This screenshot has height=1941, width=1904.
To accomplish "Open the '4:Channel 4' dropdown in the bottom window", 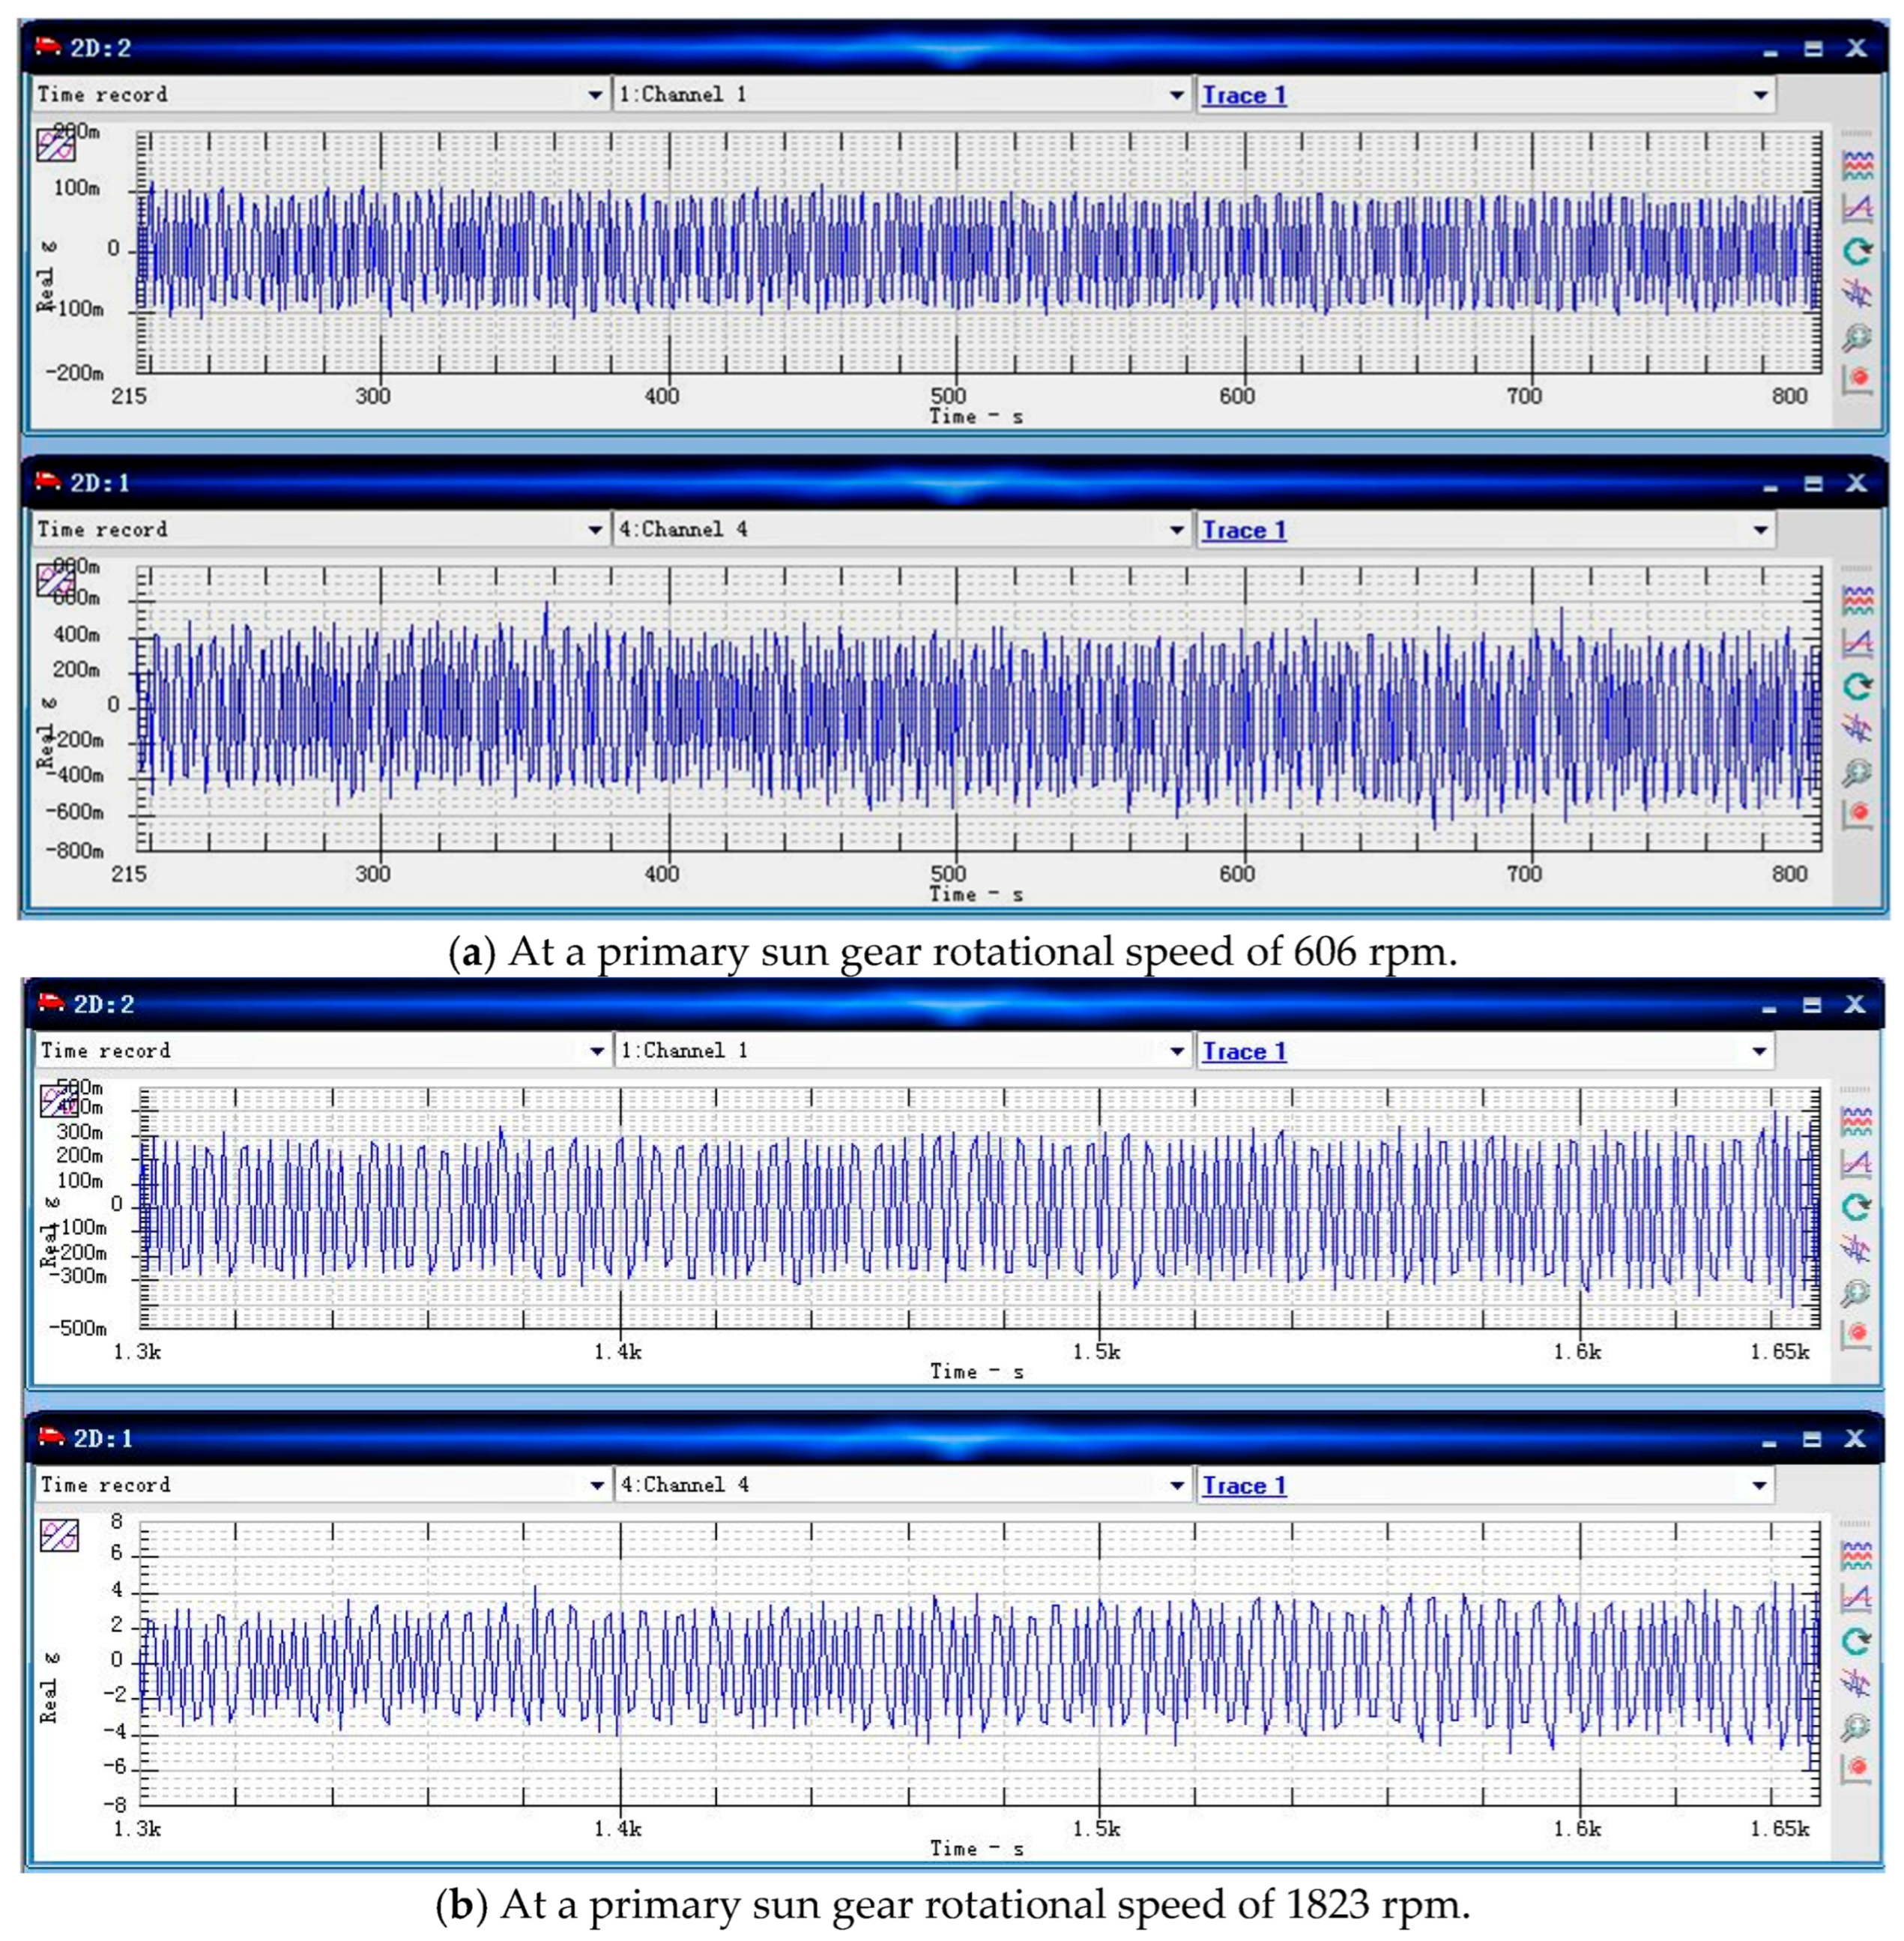I will point(1177,1485).
